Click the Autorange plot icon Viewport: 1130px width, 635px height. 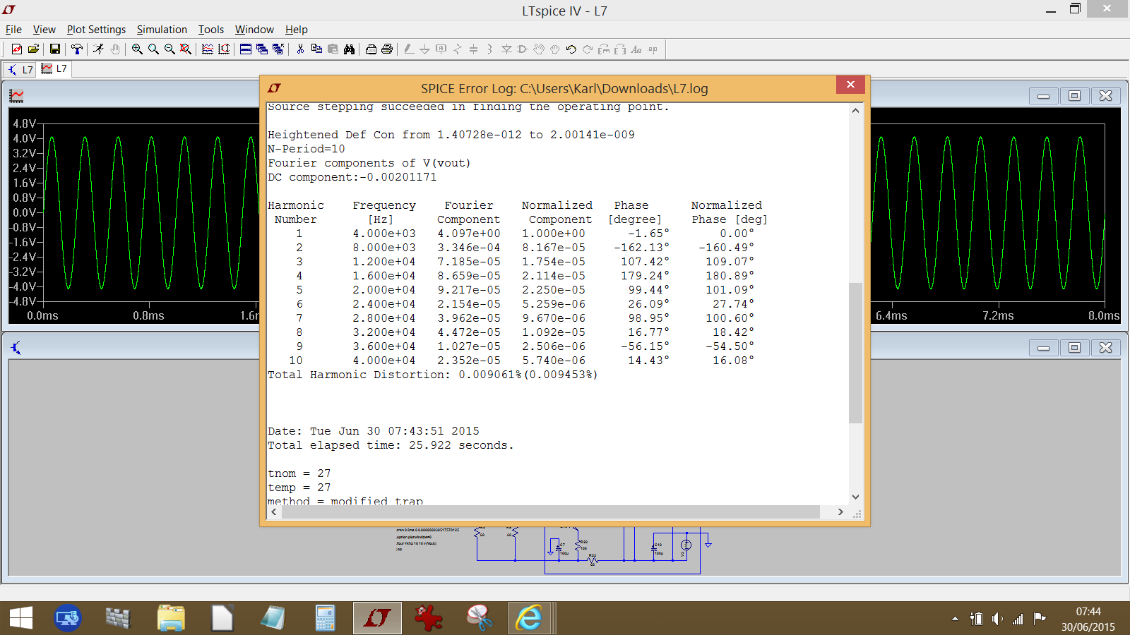[224, 49]
